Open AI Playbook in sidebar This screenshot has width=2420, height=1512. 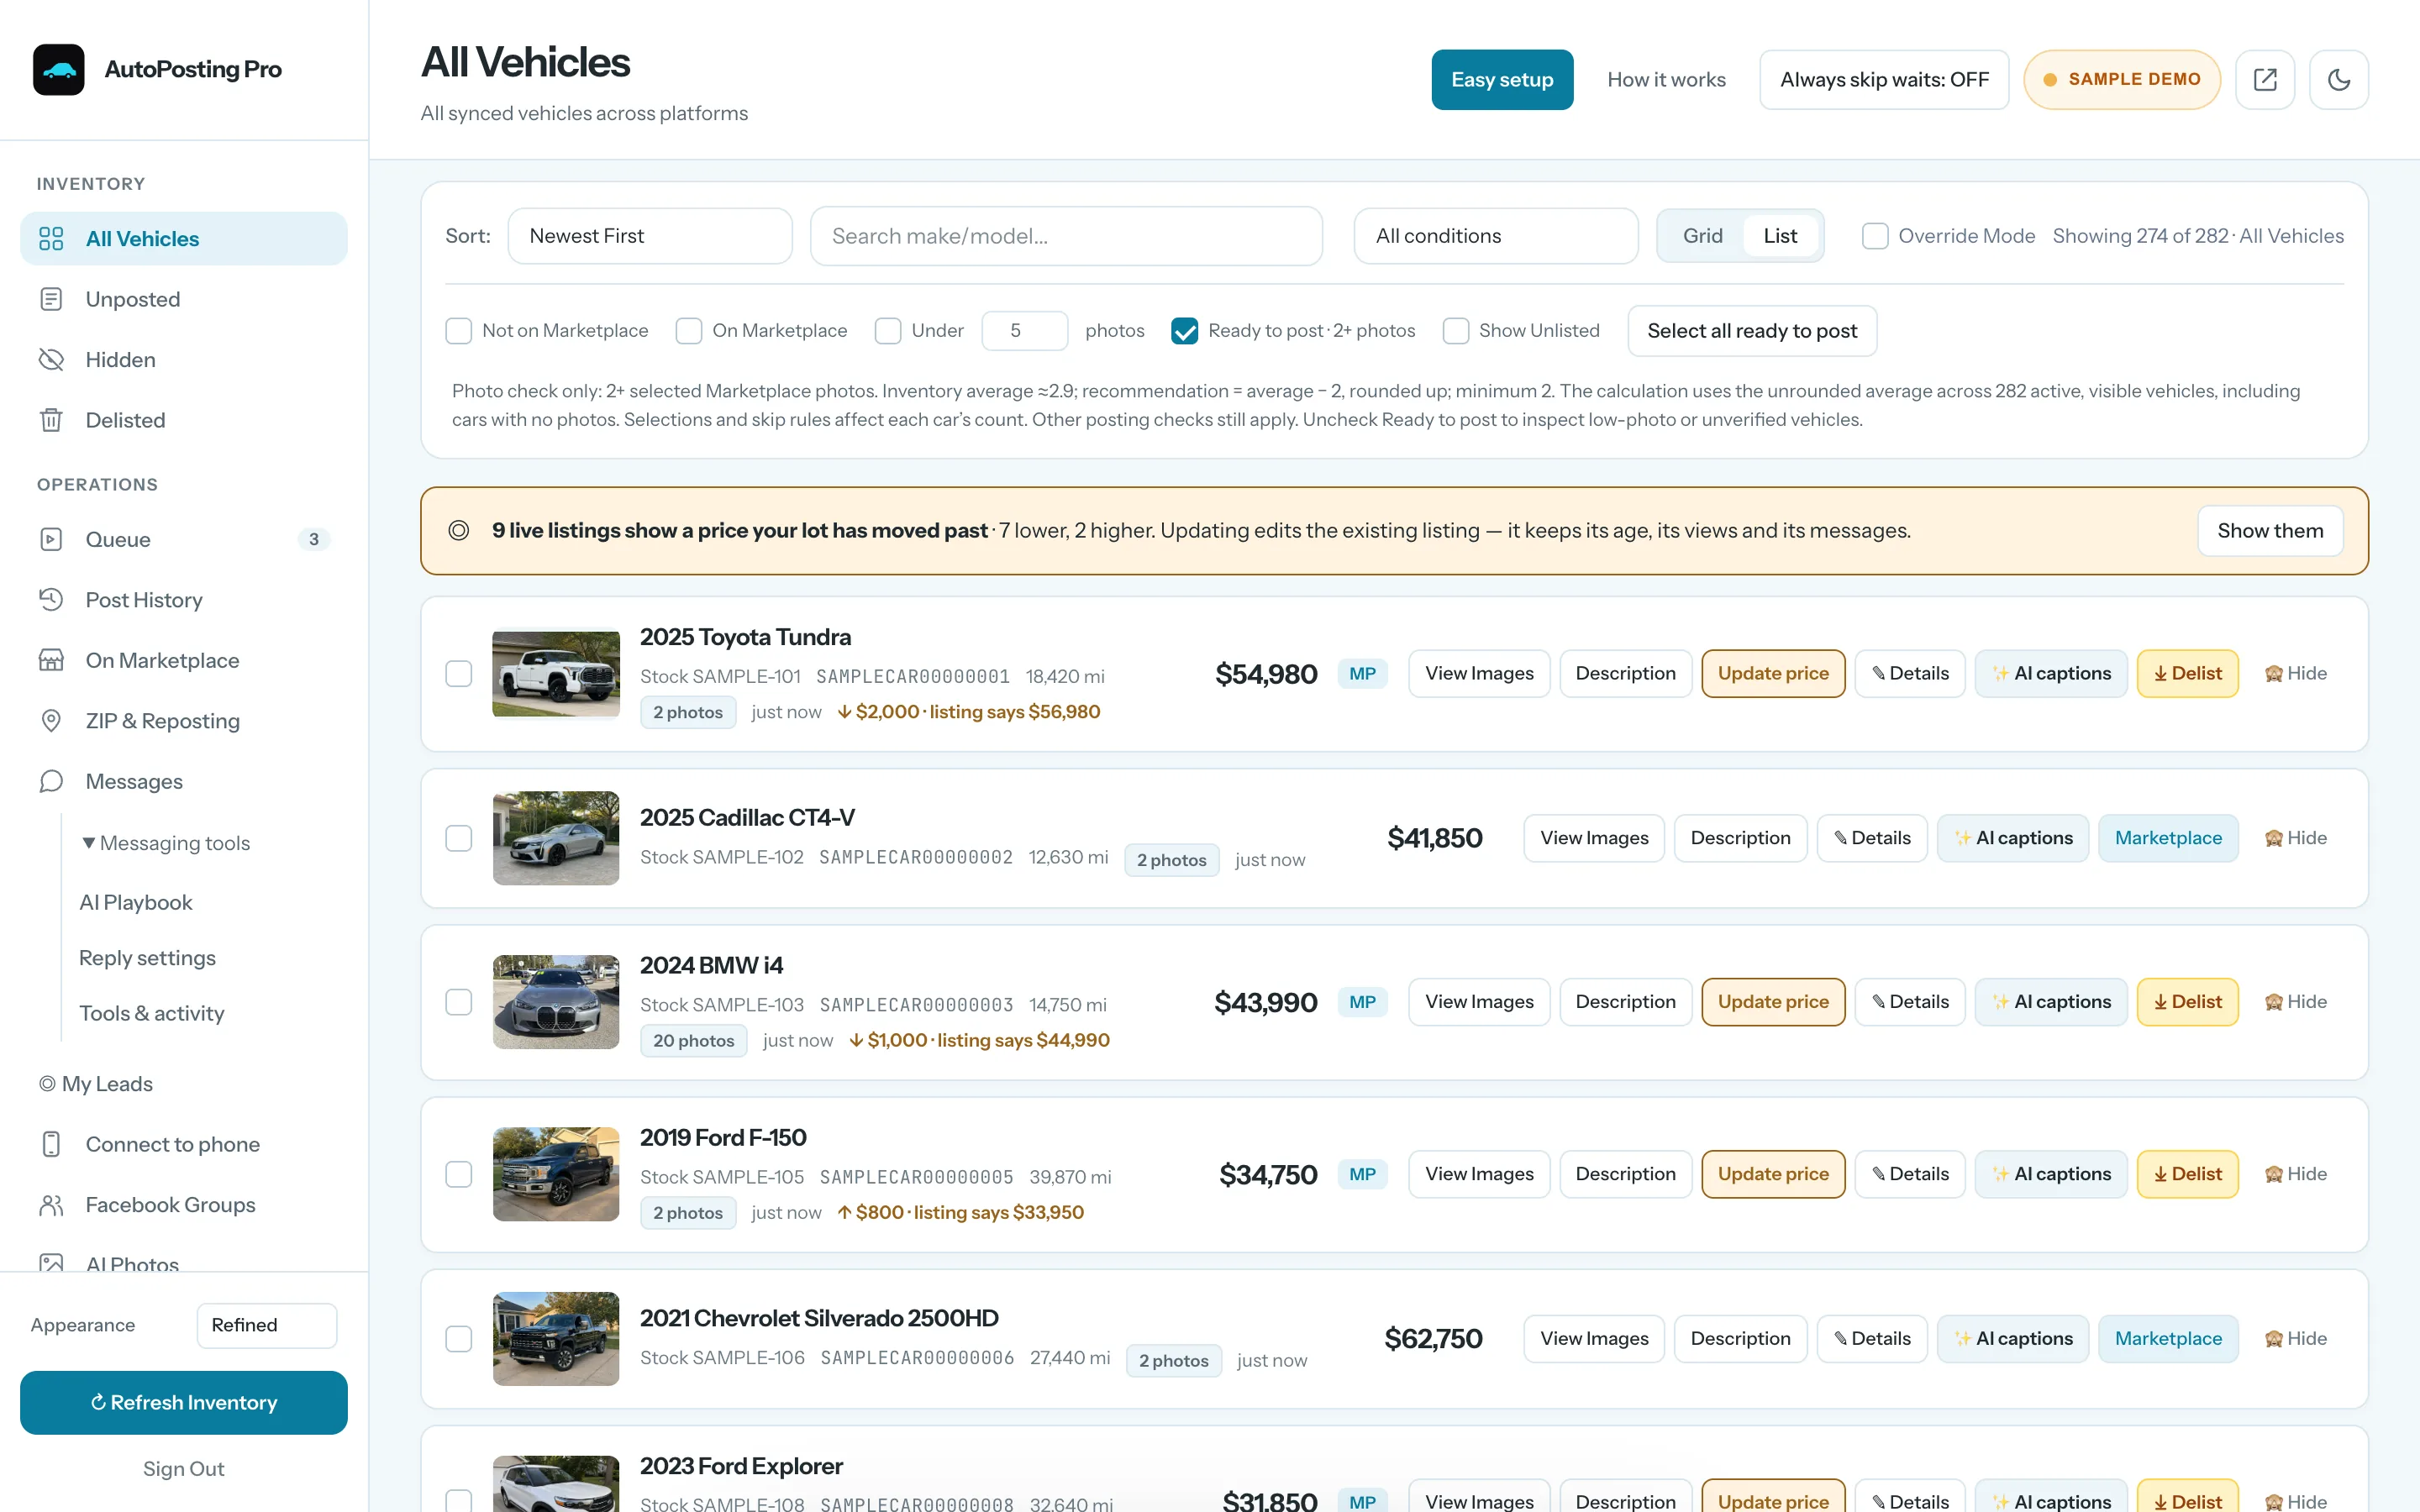click(136, 902)
